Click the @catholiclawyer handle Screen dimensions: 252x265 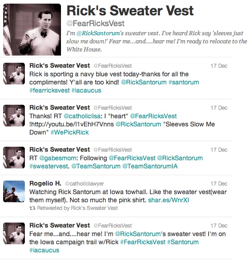coord(84,184)
